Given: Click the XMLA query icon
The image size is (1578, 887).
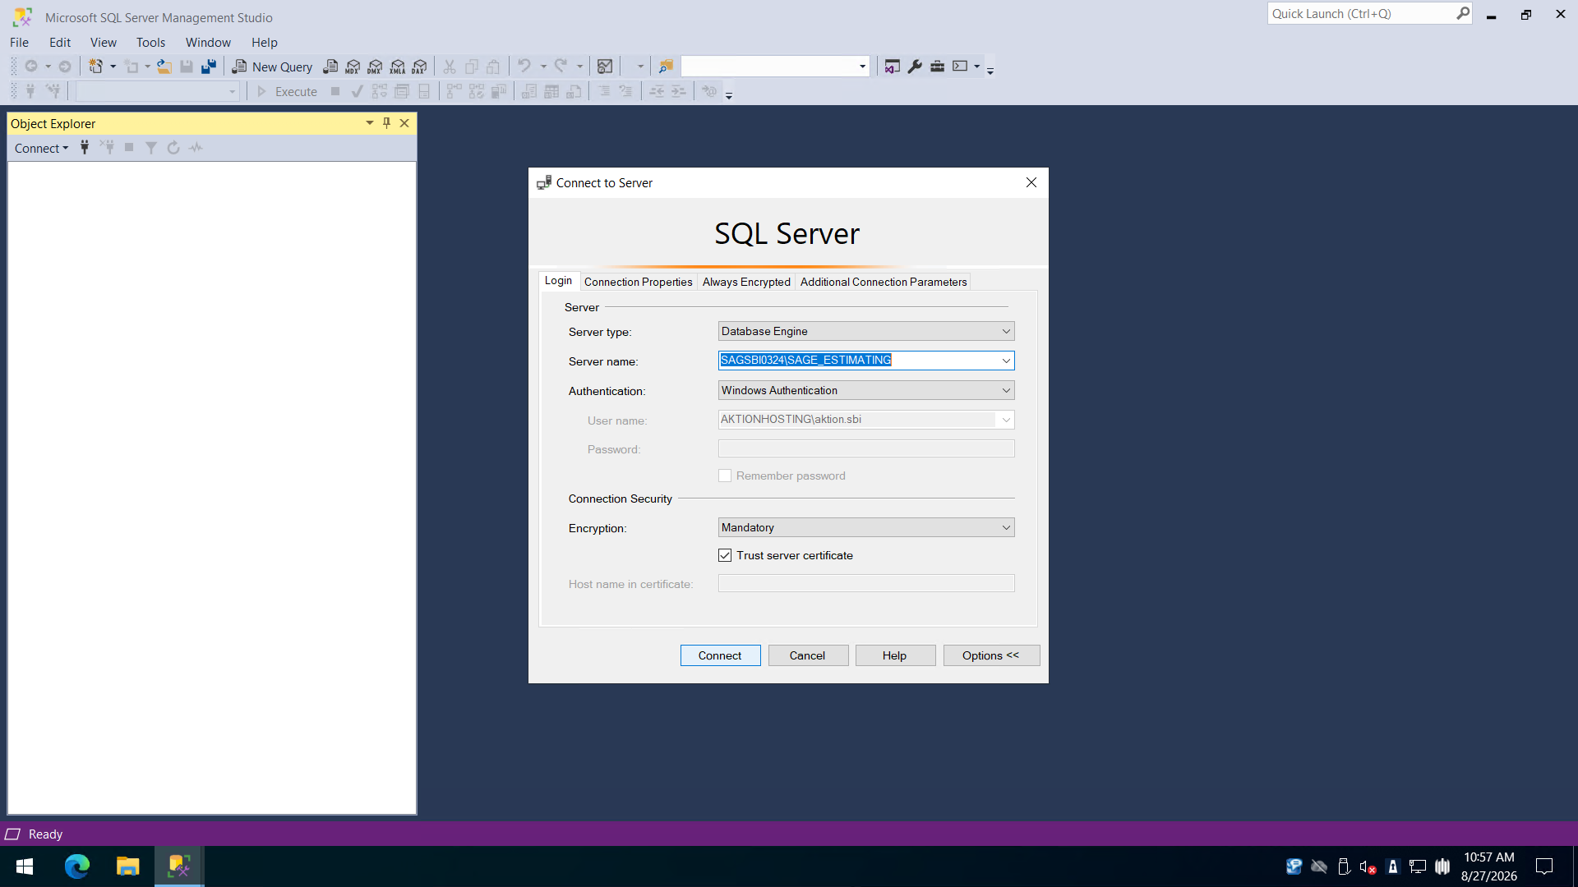Looking at the screenshot, I should tap(398, 67).
